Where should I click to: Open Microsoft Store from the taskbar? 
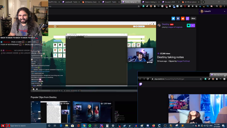point(72,126)
